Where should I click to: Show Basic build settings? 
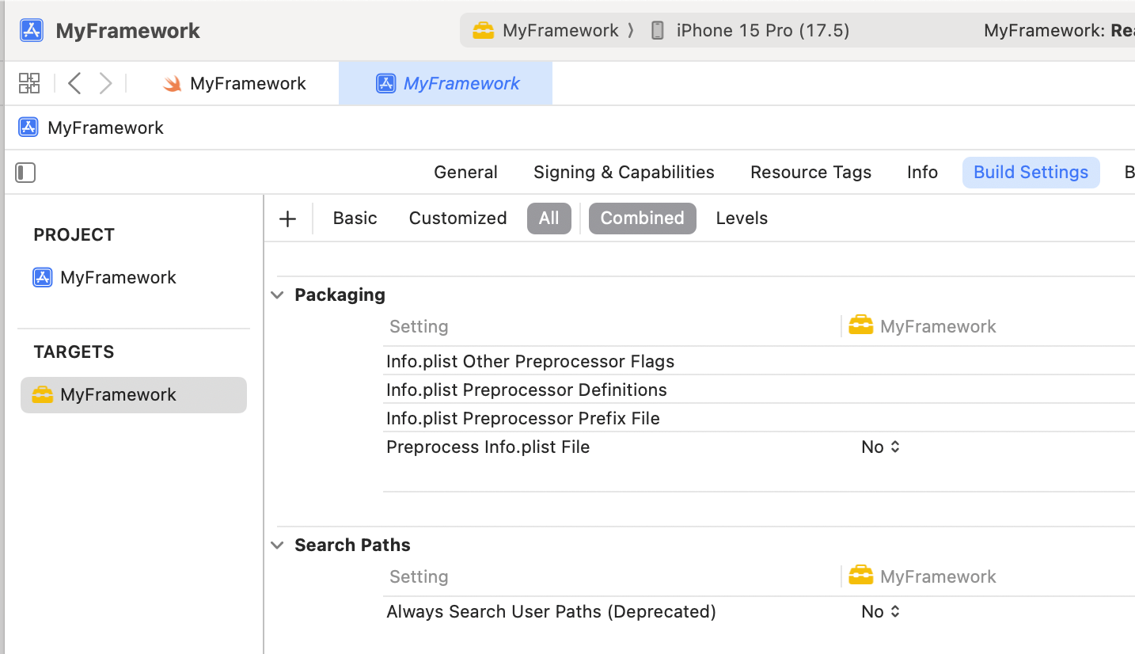click(x=355, y=218)
